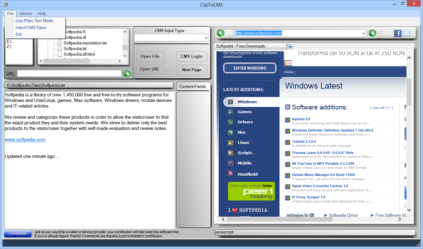The width and height of the screenshot is (423, 249).
Task: Open the File menu
Action: pos(10,14)
